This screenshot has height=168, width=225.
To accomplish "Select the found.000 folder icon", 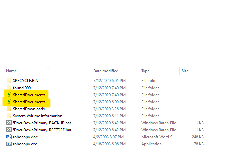I will (9, 88).
